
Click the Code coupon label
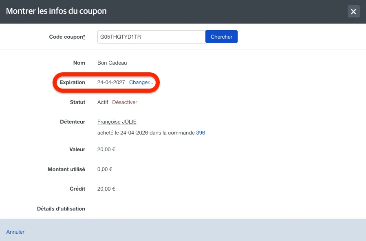click(67, 37)
